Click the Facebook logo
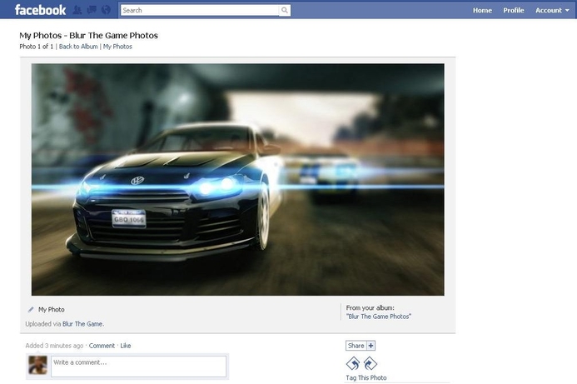577x384 pixels. tap(40, 10)
